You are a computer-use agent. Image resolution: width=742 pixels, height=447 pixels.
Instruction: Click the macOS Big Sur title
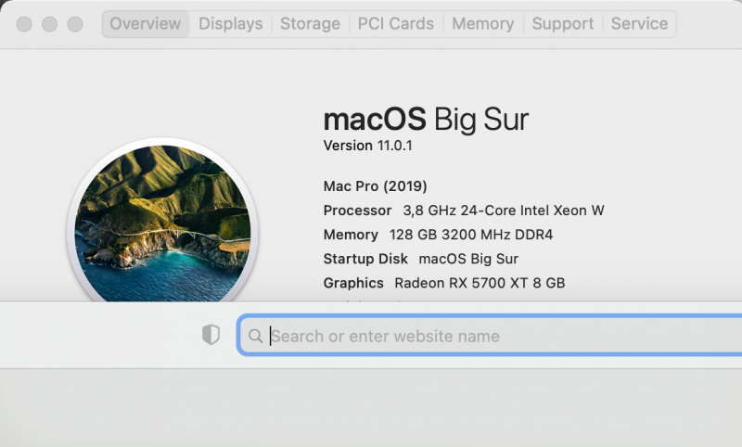point(426,120)
